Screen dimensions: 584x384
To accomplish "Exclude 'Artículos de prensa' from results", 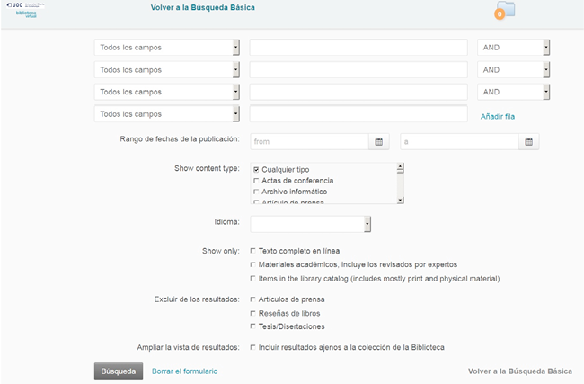I will coord(252,299).
